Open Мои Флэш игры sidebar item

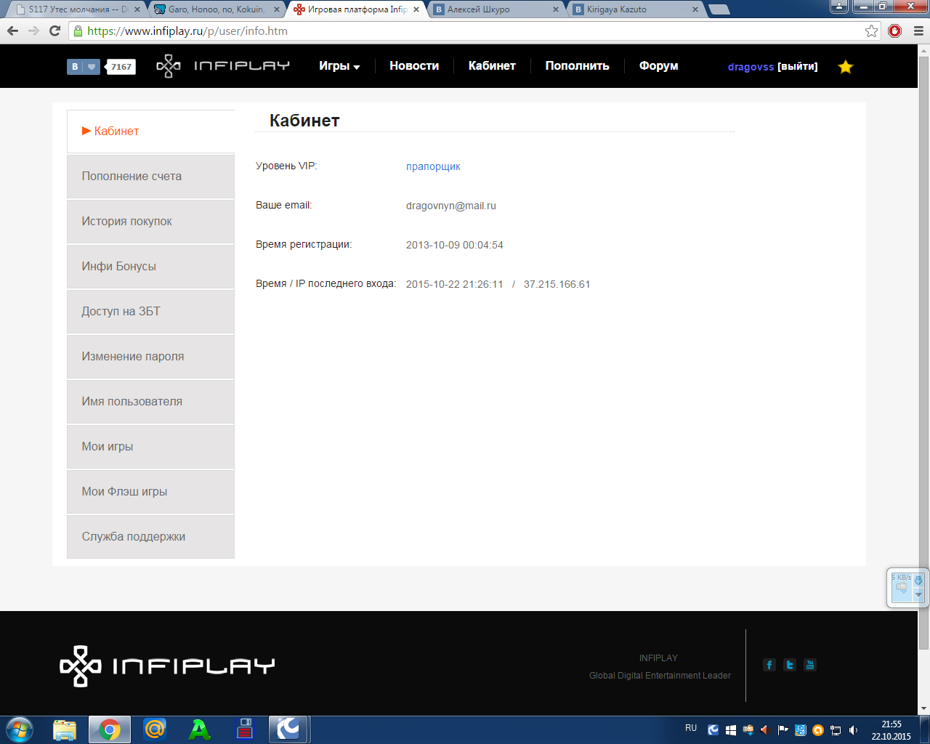150,492
